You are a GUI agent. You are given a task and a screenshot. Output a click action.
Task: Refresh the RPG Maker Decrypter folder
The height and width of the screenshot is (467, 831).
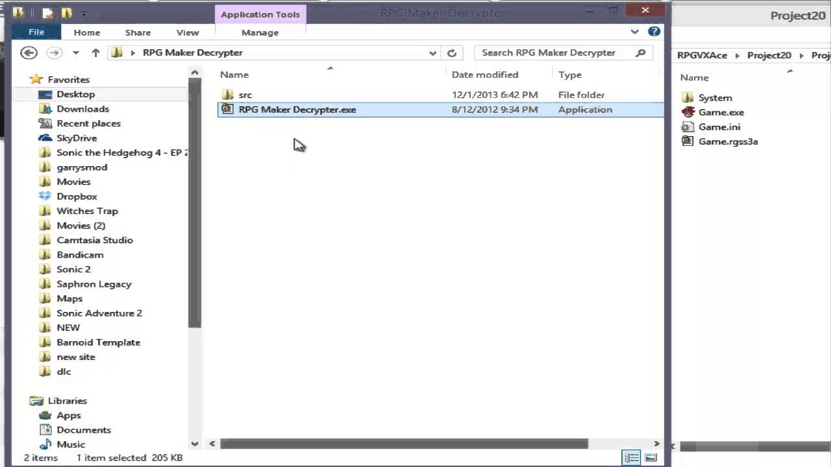click(452, 53)
